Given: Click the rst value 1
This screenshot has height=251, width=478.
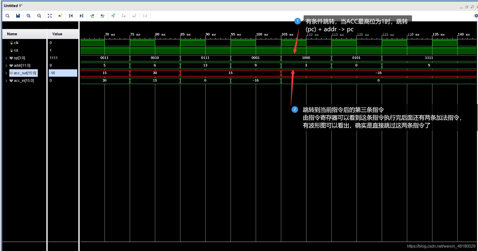Looking at the screenshot, I should pos(51,50).
